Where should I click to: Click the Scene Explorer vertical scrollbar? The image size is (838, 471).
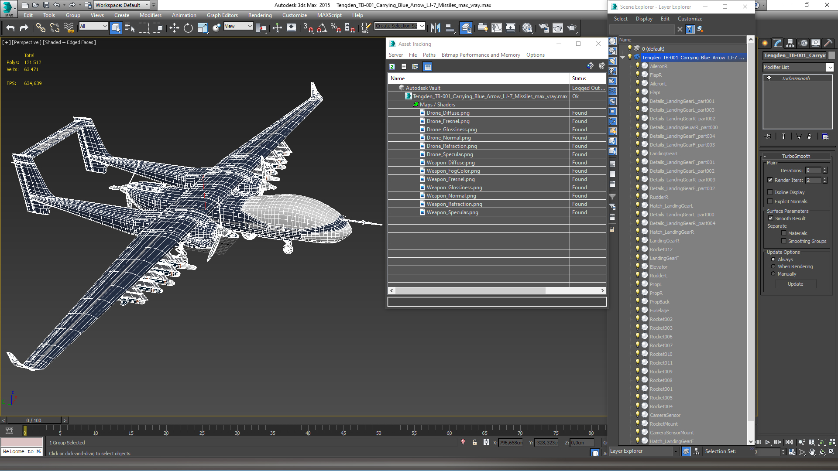751,231
